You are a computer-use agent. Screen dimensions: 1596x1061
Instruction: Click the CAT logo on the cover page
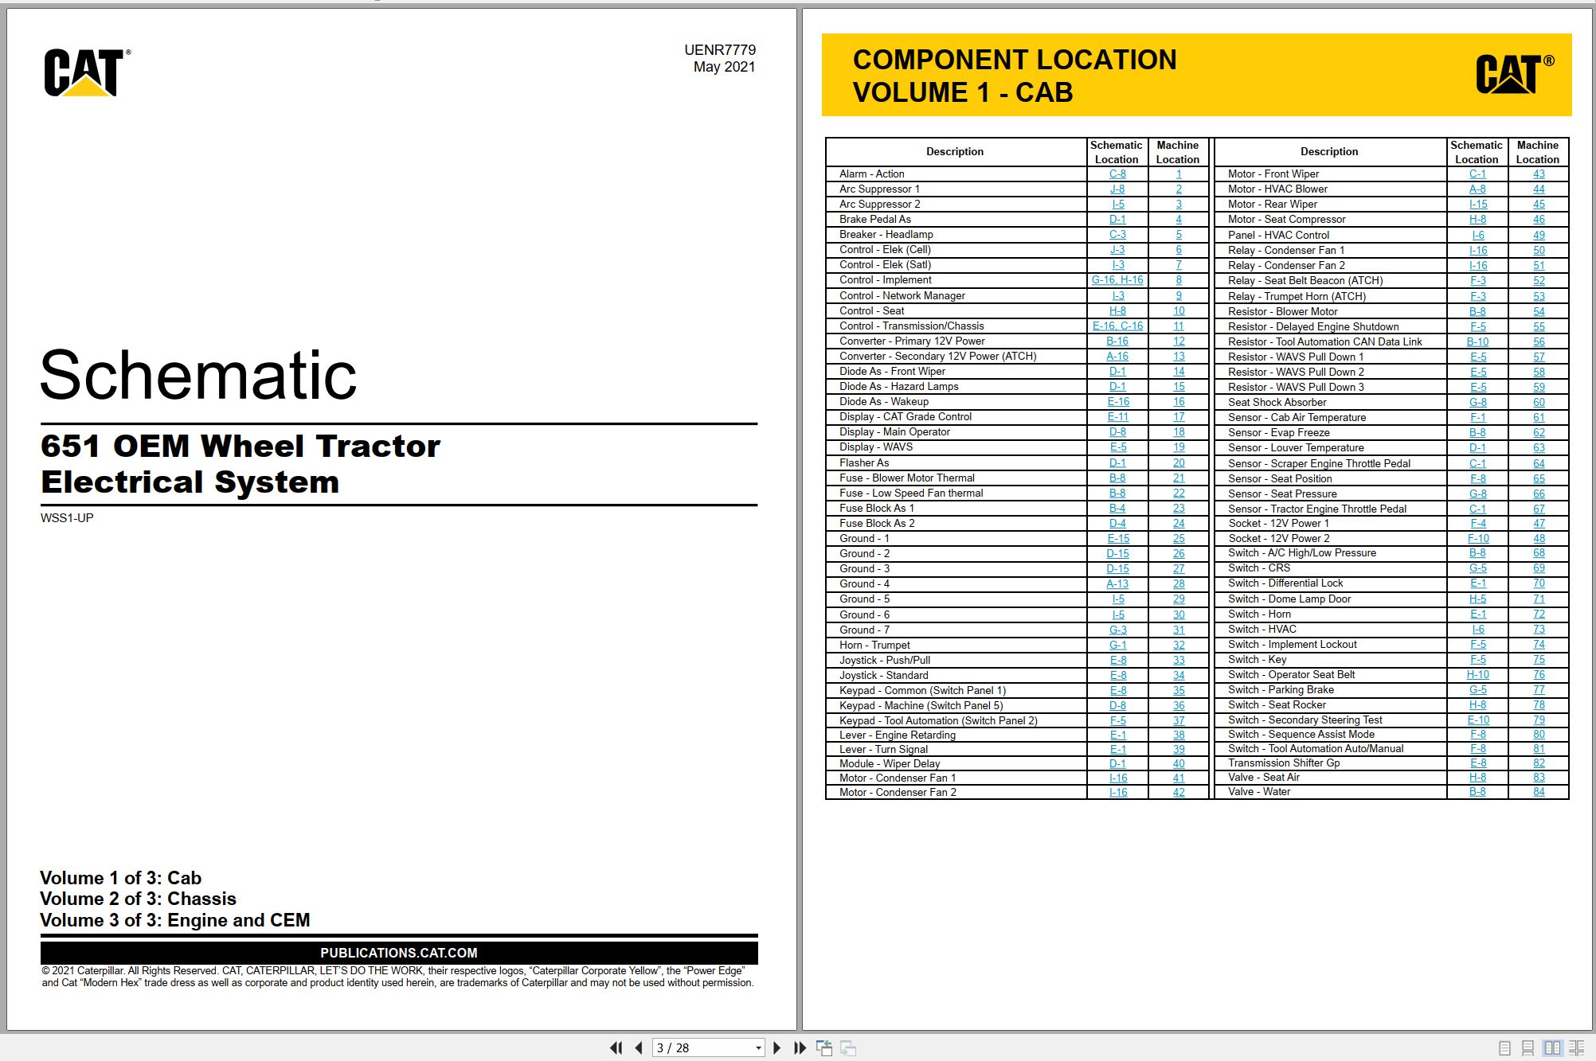tap(88, 72)
